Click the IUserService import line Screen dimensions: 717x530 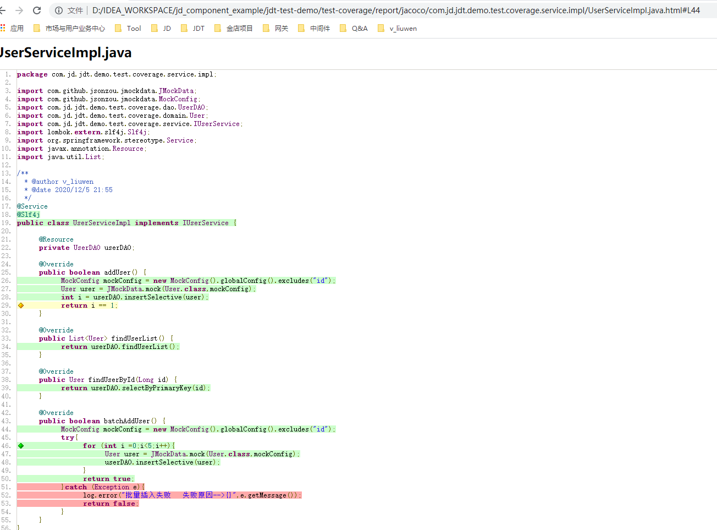click(x=130, y=124)
